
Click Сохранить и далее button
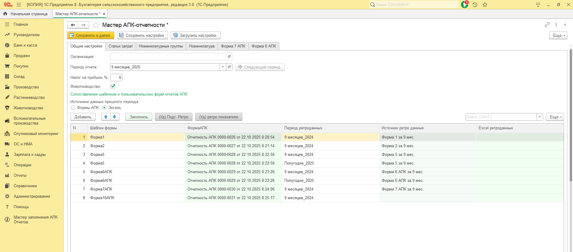[x=90, y=36]
